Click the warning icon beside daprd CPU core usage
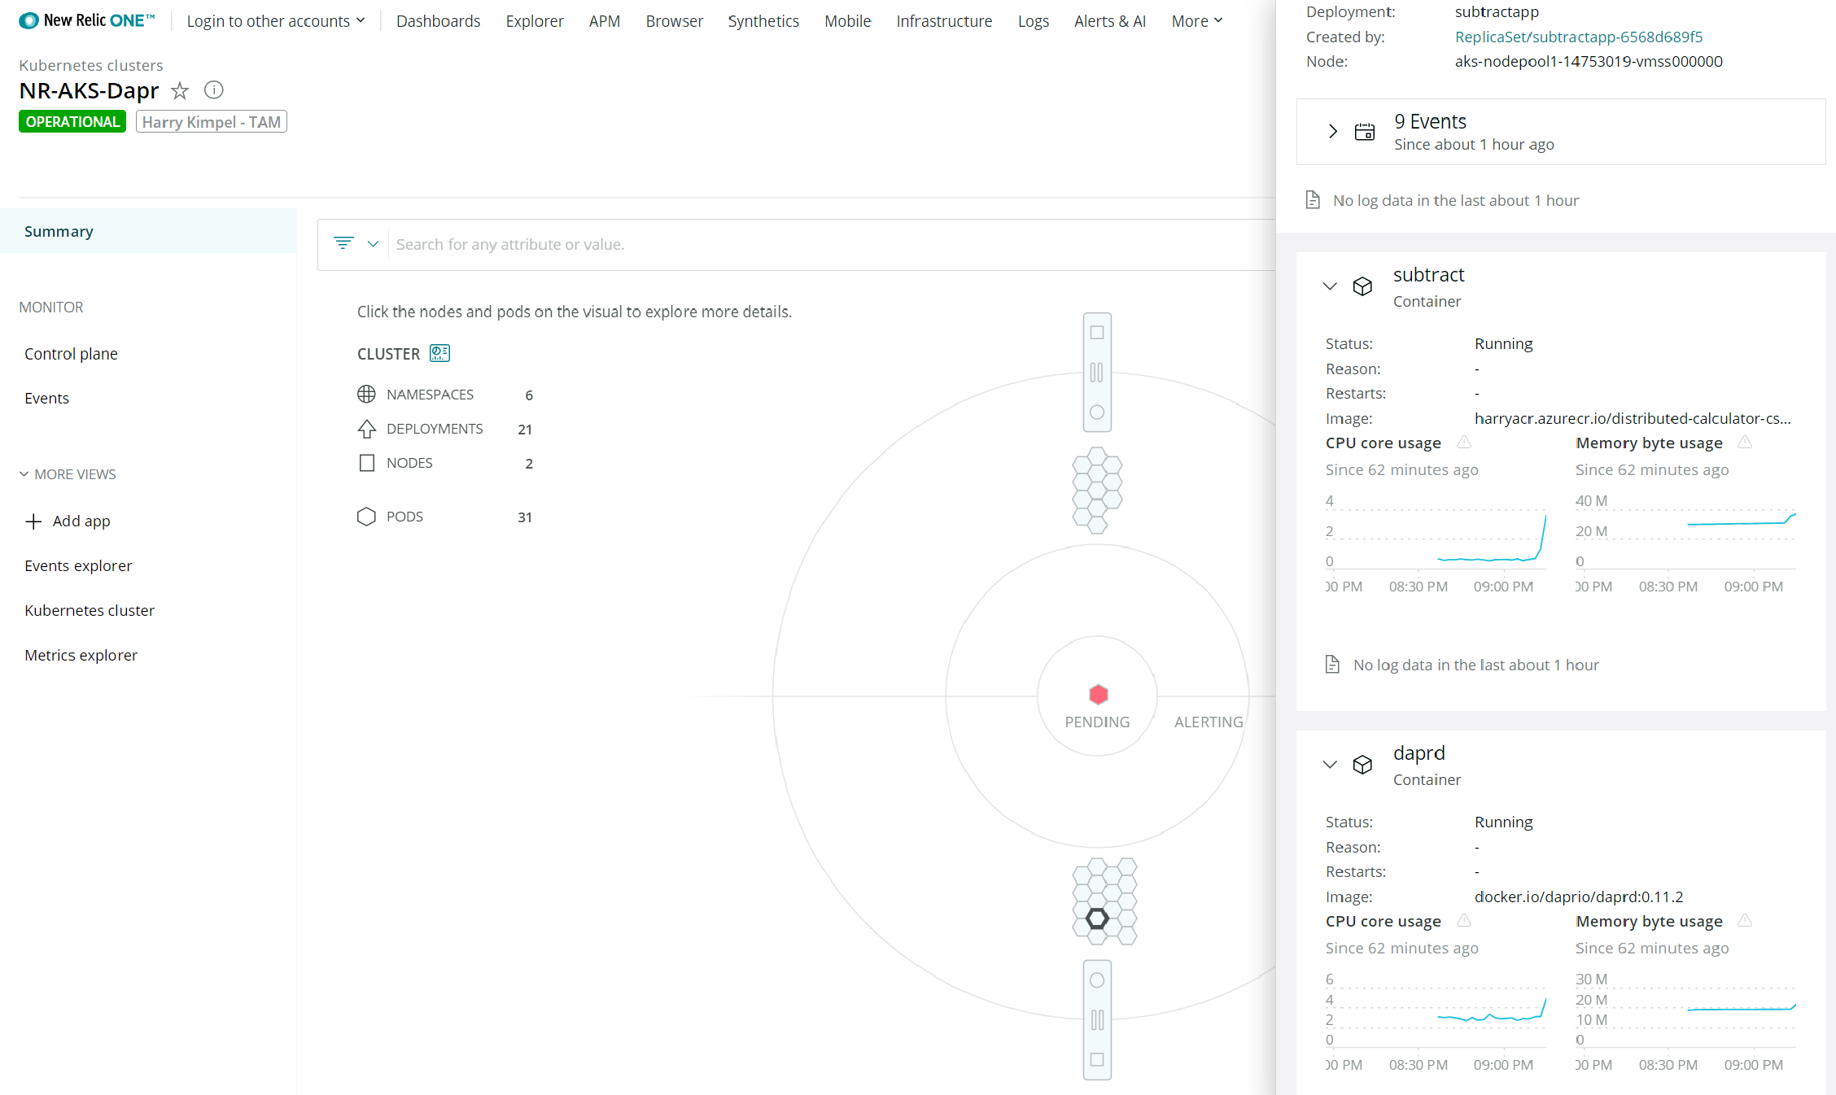1836x1095 pixels. coord(1464,921)
